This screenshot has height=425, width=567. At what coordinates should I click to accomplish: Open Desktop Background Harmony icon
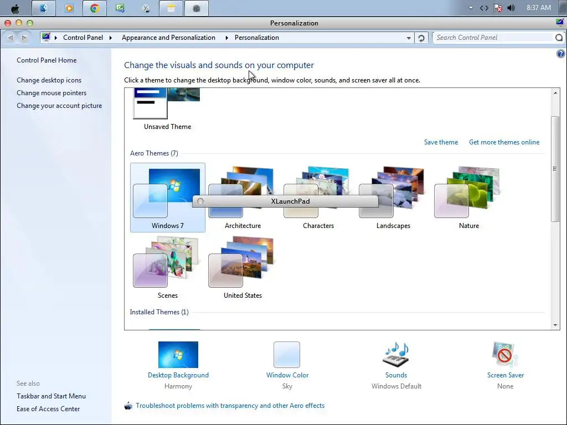pos(178,355)
